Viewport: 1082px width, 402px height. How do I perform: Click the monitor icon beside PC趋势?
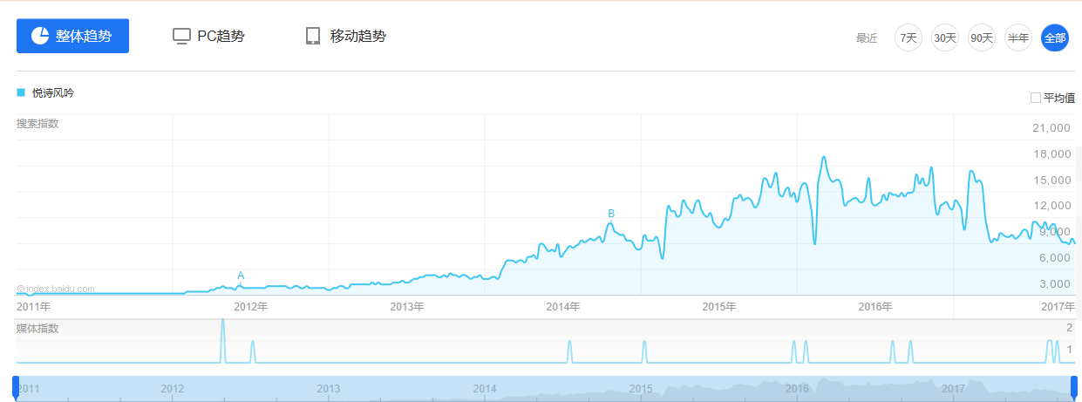pos(181,36)
